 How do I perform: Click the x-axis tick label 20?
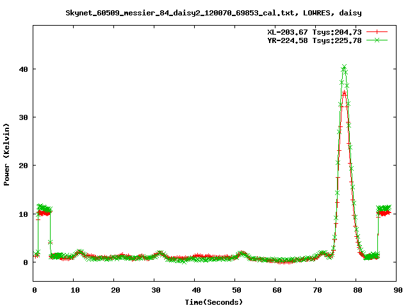tap(115, 290)
